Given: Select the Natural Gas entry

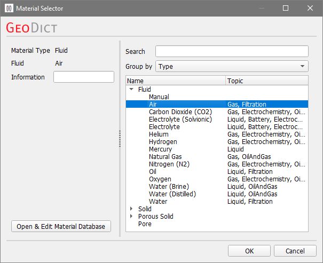Looking at the screenshot, I should point(166,157).
